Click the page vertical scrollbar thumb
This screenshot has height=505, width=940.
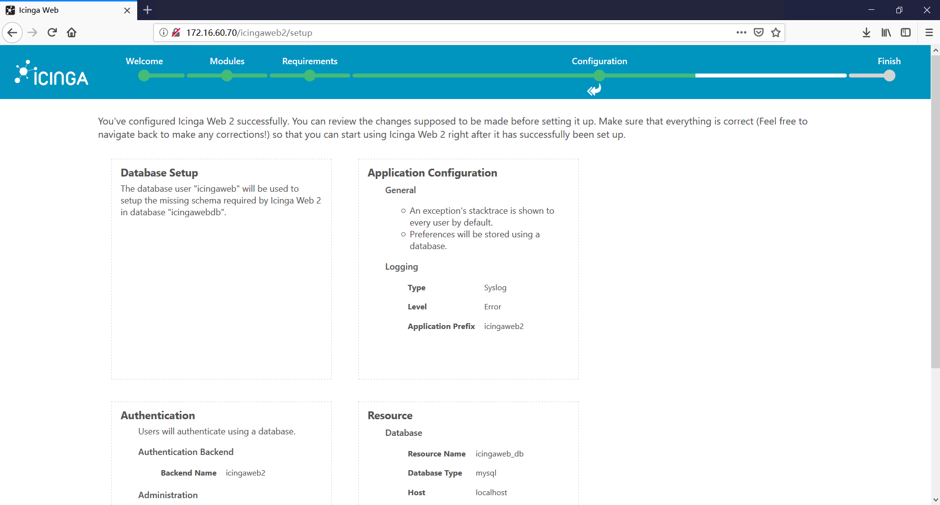935,211
